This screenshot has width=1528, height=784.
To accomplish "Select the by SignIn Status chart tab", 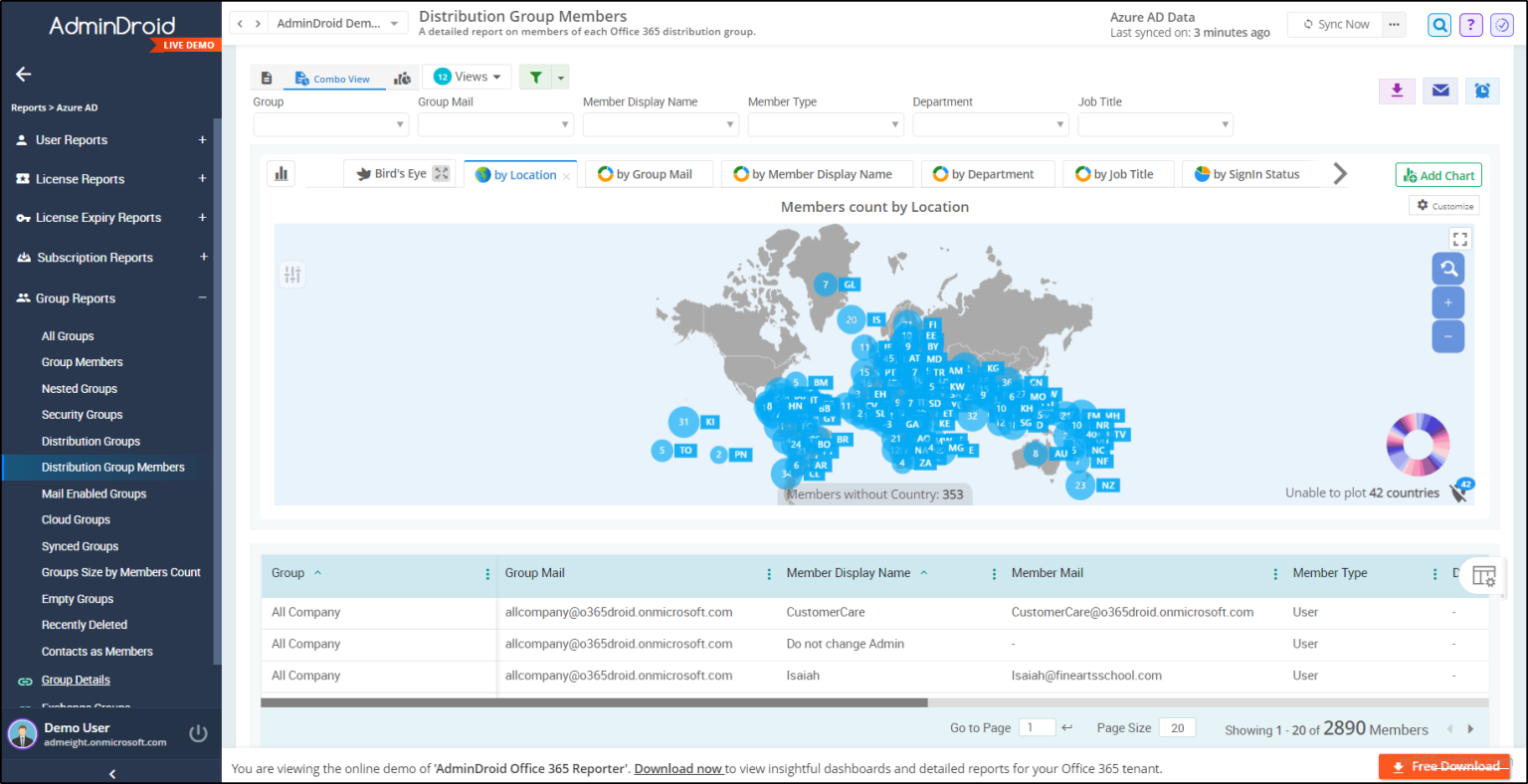I will [1248, 174].
